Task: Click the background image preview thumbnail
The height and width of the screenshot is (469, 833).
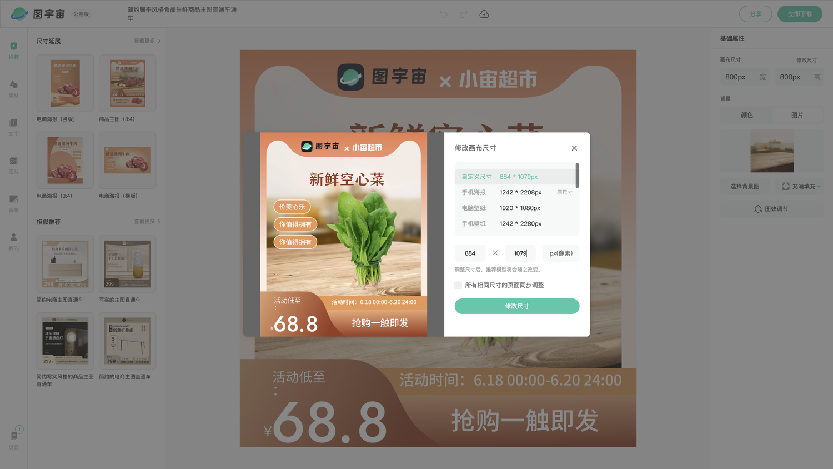Action: [x=772, y=151]
